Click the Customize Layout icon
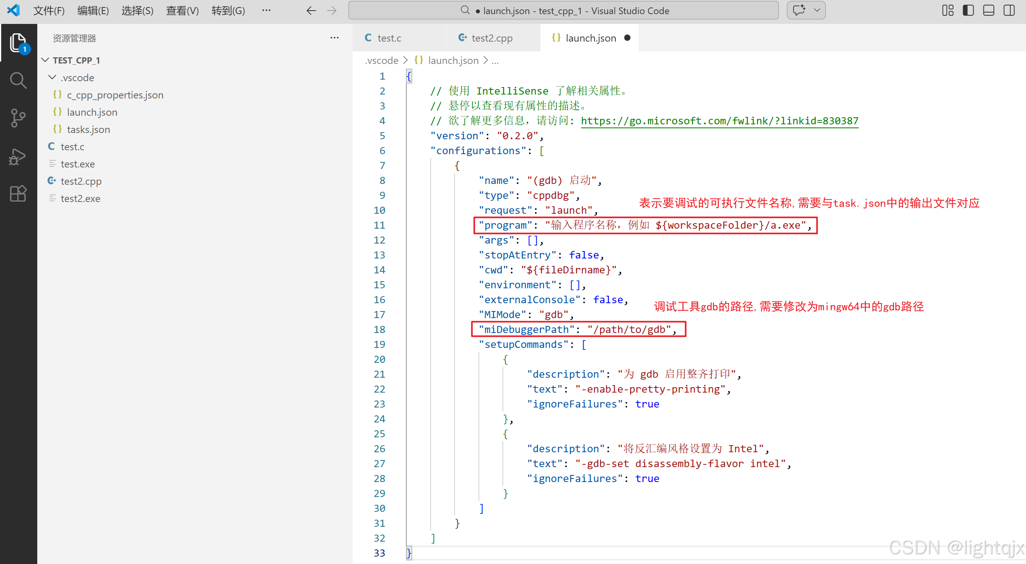The image size is (1026, 564). (x=948, y=11)
